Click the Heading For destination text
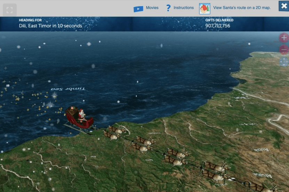The height and width of the screenshot is (192, 289). pos(50,26)
